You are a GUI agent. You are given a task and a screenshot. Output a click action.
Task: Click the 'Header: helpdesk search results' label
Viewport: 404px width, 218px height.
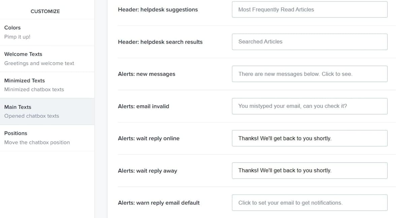pyautogui.click(x=160, y=42)
